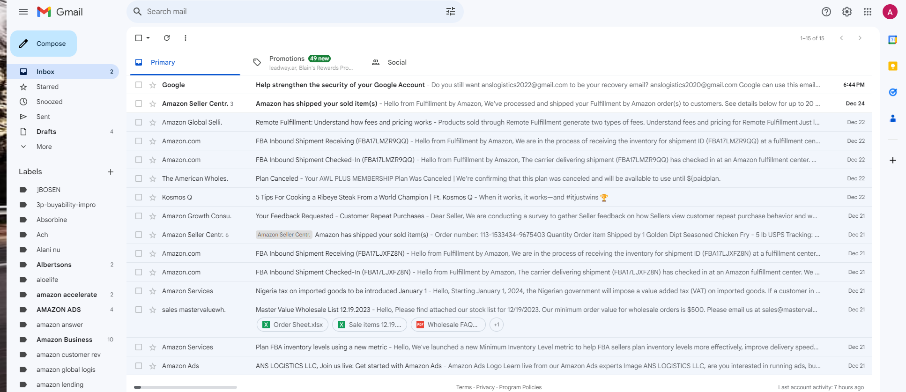Image resolution: width=906 pixels, height=392 pixels.
Task: Open the More options three-dot menu
Action: [x=186, y=38]
